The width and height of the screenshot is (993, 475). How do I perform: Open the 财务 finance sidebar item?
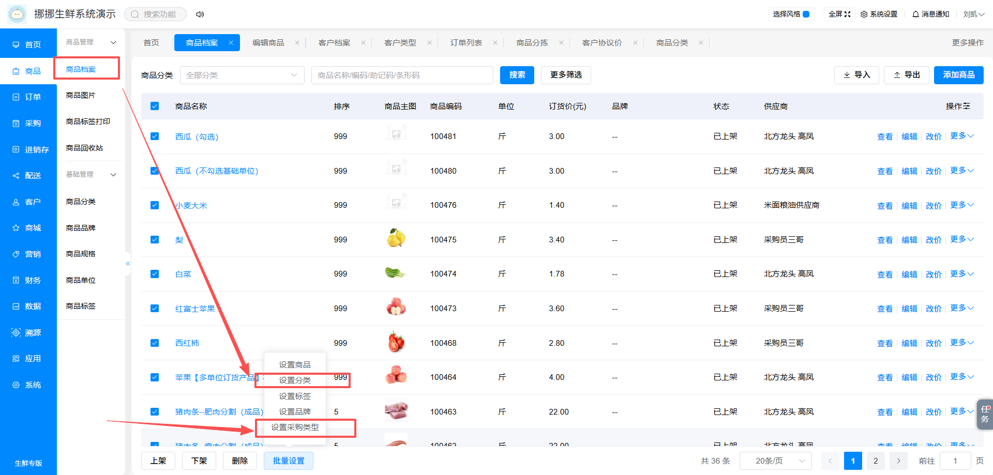tap(28, 281)
